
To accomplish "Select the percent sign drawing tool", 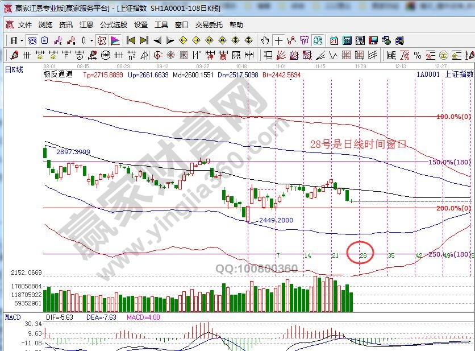I will (x=417, y=55).
